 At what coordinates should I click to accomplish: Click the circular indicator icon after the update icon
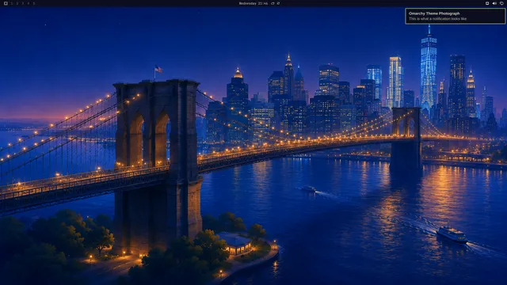pos(278,3)
